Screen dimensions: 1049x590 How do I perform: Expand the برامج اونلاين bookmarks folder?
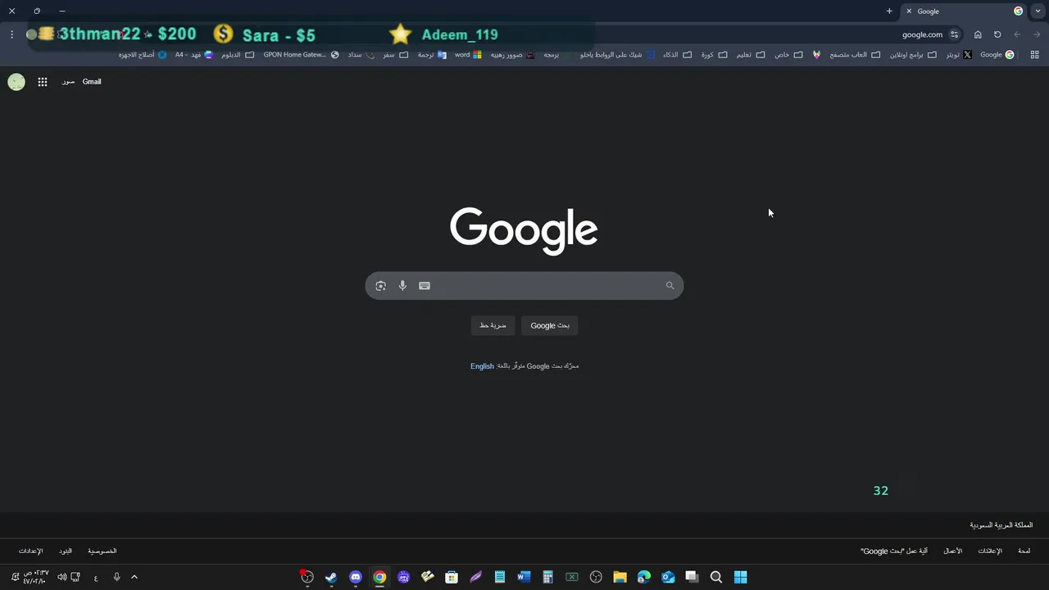[913, 55]
